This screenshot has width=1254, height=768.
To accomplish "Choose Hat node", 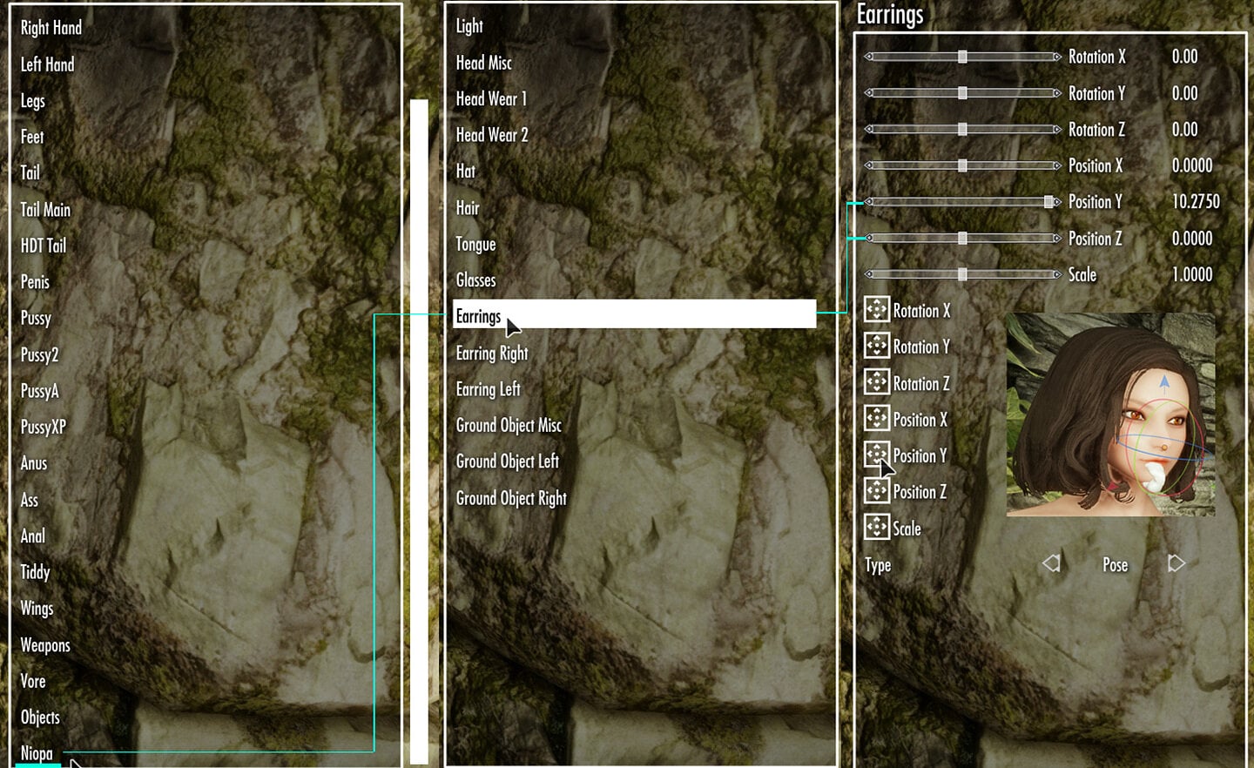I will [x=465, y=171].
